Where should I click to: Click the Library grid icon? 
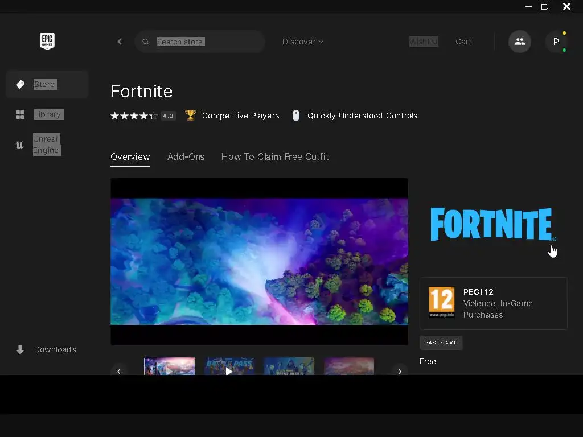[x=20, y=114]
